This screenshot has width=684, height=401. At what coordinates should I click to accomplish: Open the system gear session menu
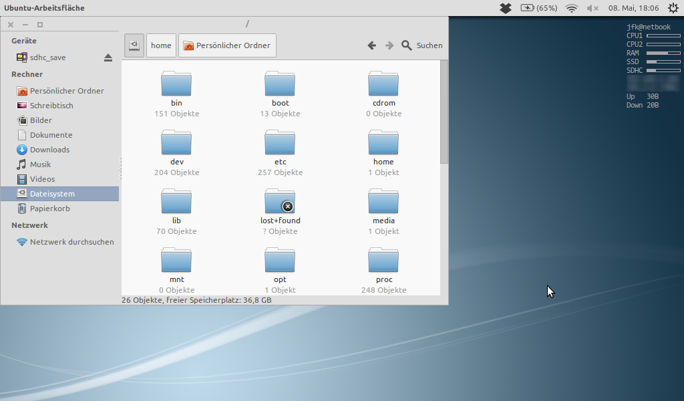click(x=673, y=8)
